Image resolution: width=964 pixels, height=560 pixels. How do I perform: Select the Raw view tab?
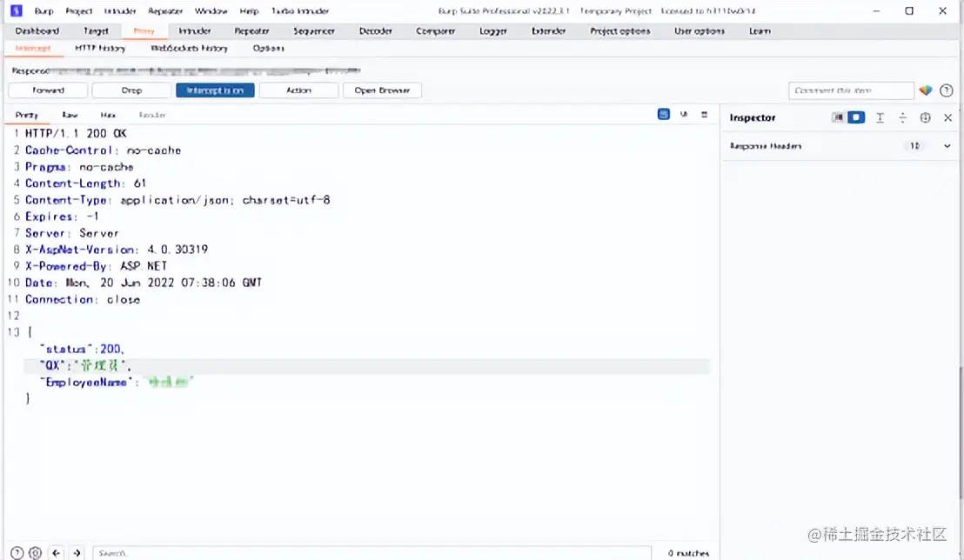(70, 115)
